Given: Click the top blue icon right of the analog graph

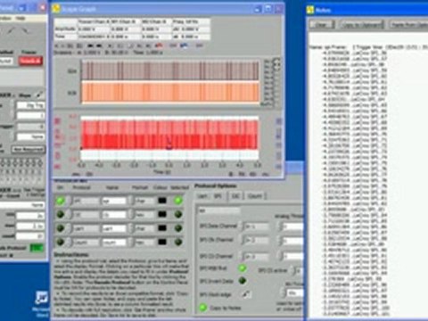Looking at the screenshot, I should [278, 121].
